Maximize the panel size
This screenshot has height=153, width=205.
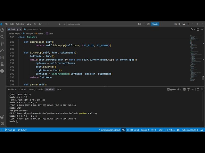(198, 89)
